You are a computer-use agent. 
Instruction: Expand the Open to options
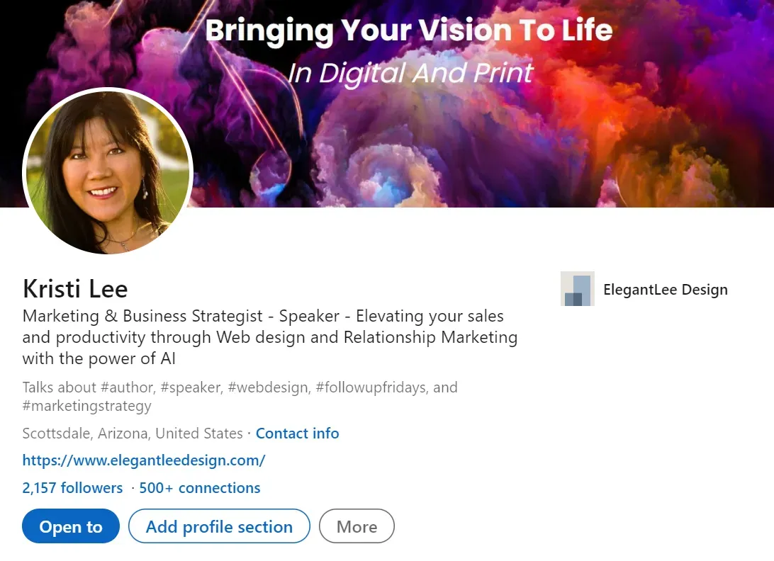pos(71,526)
